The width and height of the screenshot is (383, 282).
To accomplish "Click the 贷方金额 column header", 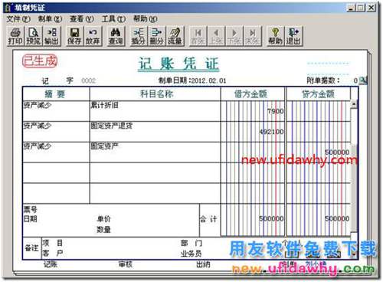I will 319,94.
